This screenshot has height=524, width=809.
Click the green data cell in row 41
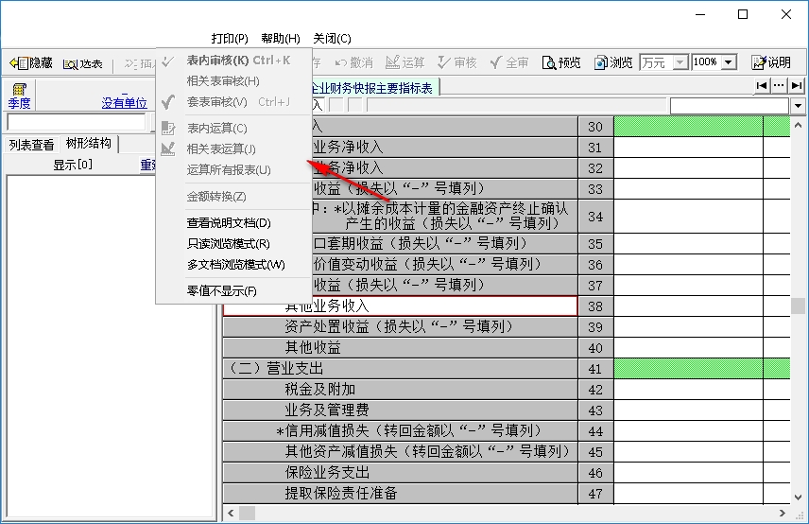688,369
